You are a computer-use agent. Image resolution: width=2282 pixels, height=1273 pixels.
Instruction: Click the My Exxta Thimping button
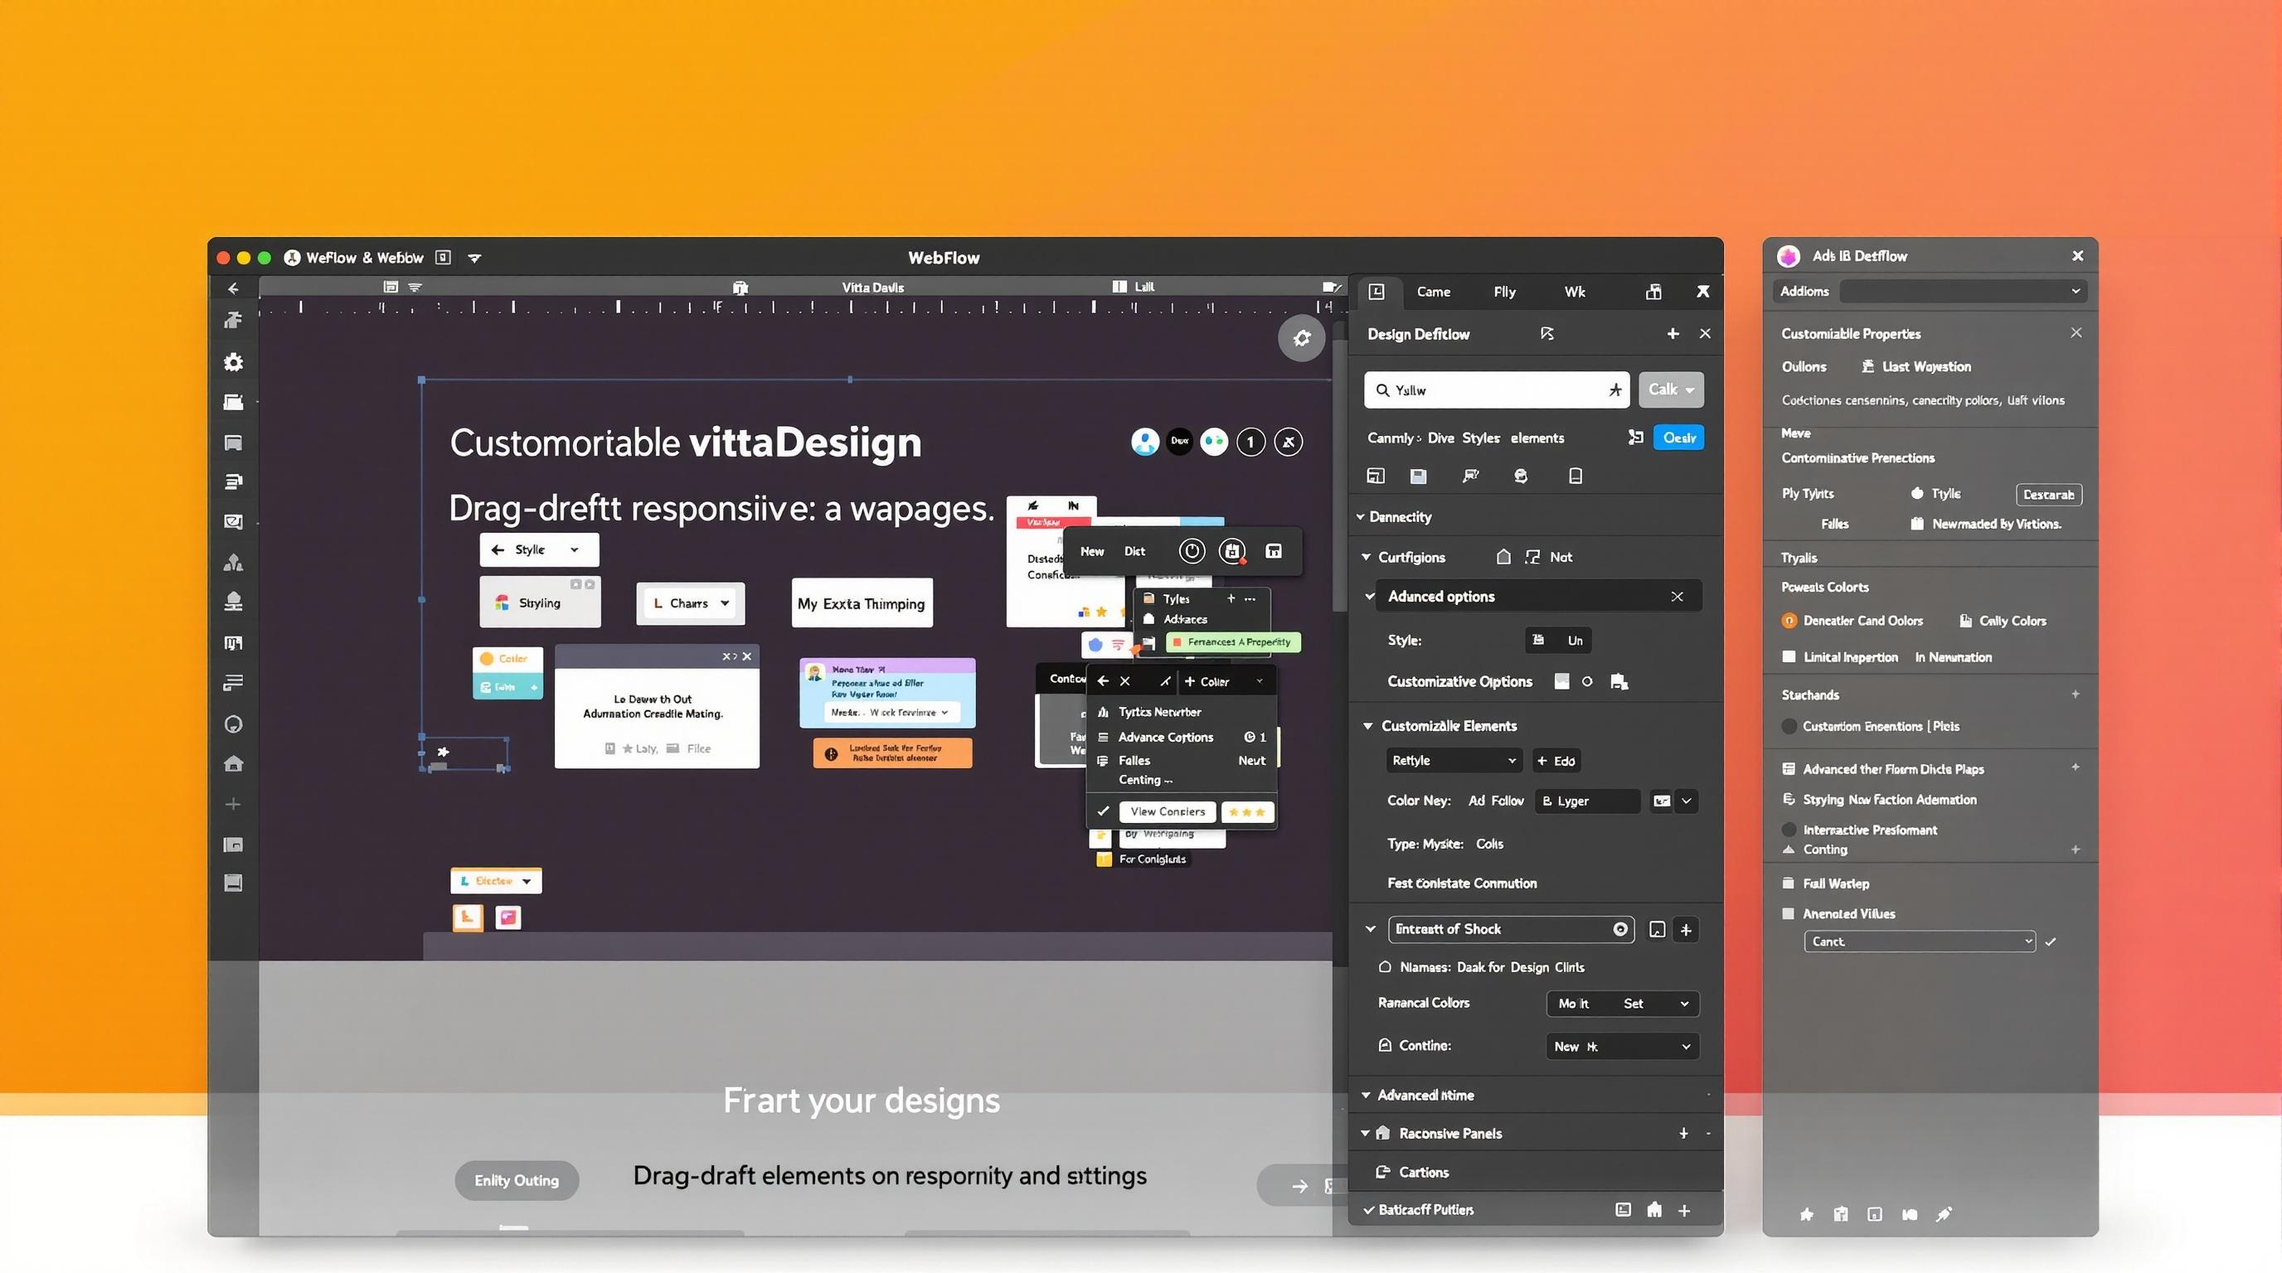861,603
